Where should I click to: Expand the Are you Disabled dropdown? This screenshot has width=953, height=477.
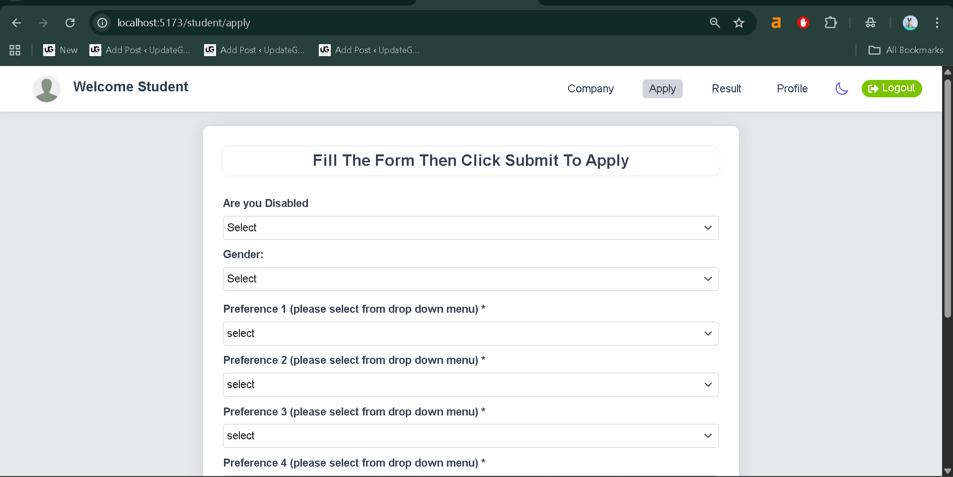470,228
